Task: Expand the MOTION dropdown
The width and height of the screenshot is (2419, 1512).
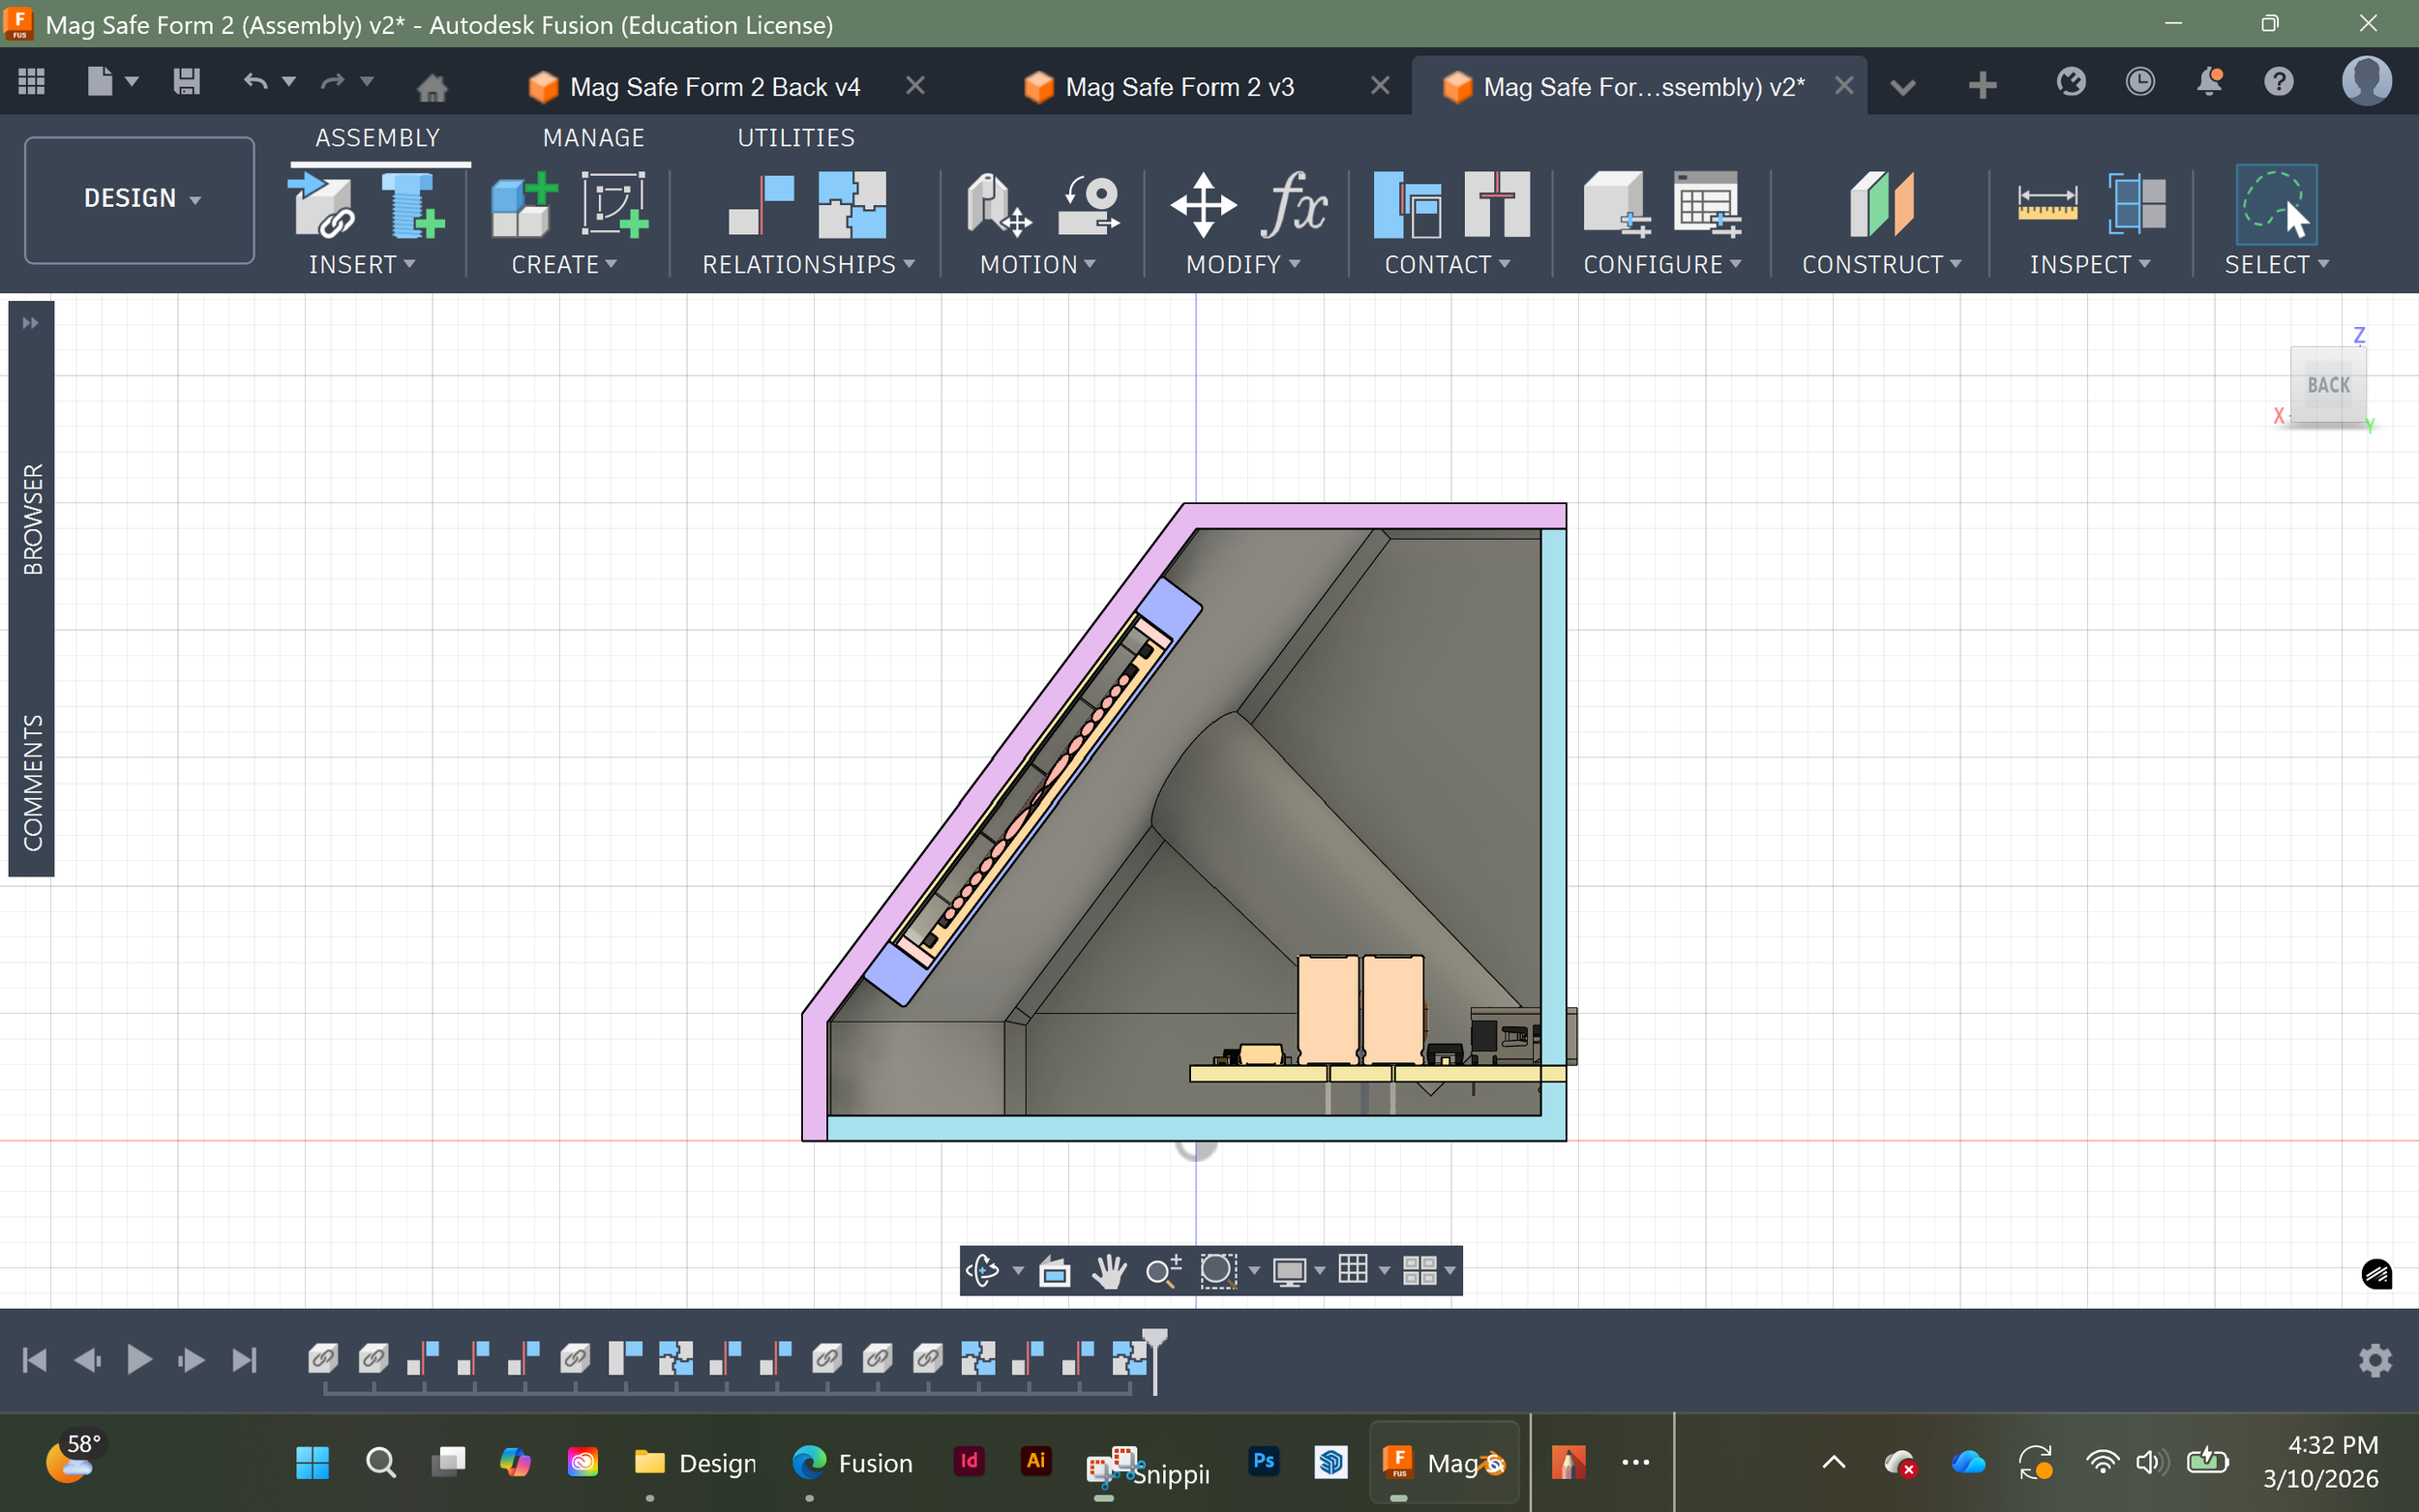Action: [1038, 264]
